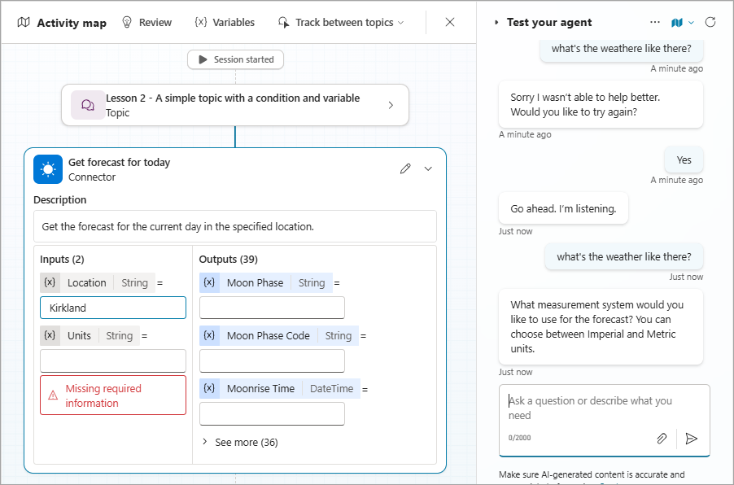Image resolution: width=734 pixels, height=485 pixels.
Task: Click the attach file paperclip icon
Action: [x=662, y=439]
